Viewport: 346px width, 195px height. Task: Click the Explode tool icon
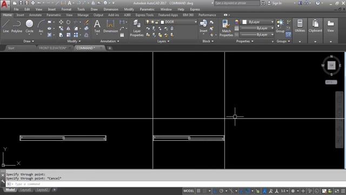coord(86,29)
